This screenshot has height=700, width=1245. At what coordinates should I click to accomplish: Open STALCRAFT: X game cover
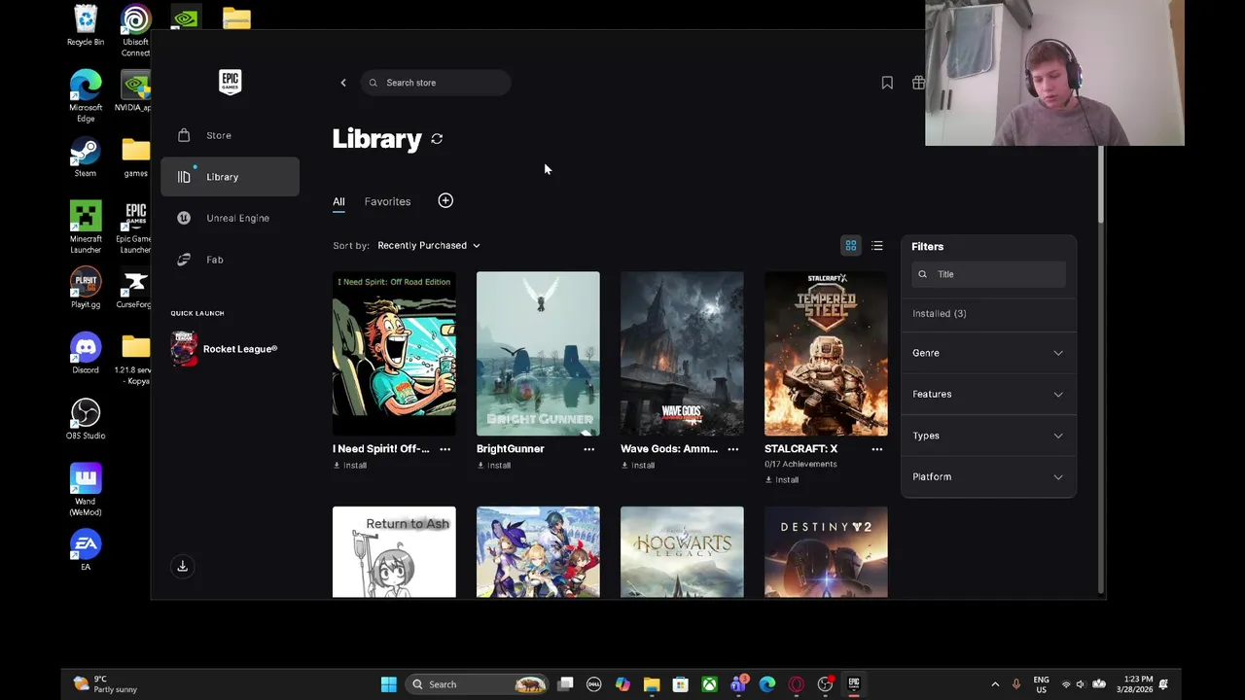coord(826,354)
